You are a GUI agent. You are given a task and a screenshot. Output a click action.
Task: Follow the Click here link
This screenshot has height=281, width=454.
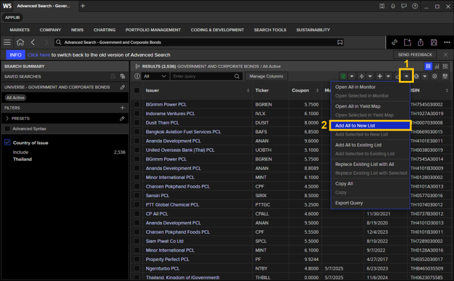point(39,55)
